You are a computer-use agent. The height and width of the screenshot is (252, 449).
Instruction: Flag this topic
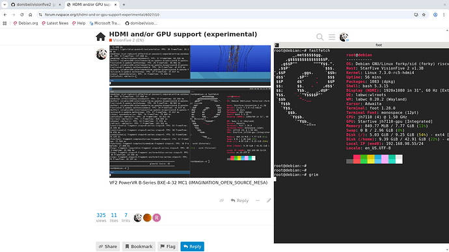168,247
